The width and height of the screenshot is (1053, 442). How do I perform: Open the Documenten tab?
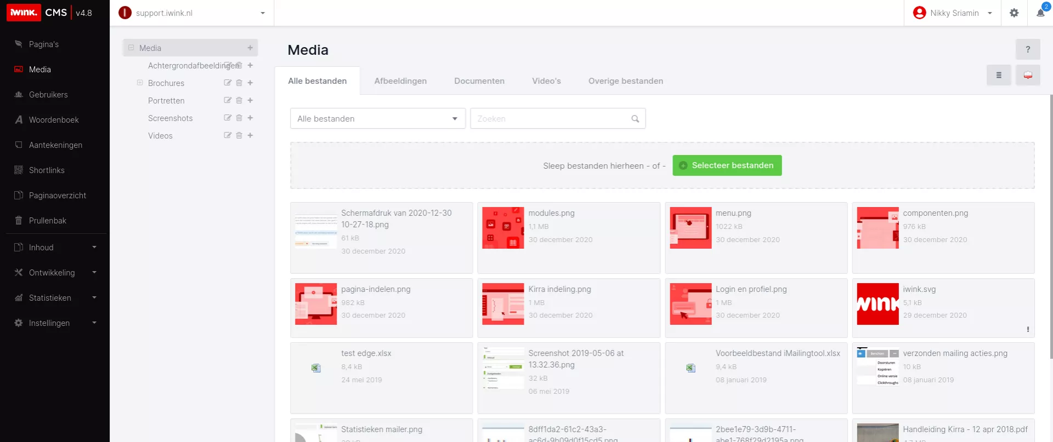click(479, 81)
